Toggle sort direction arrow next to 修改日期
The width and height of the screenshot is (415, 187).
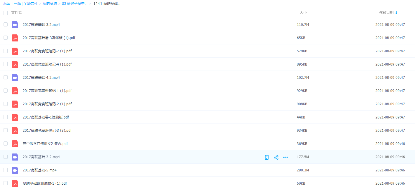(396, 13)
